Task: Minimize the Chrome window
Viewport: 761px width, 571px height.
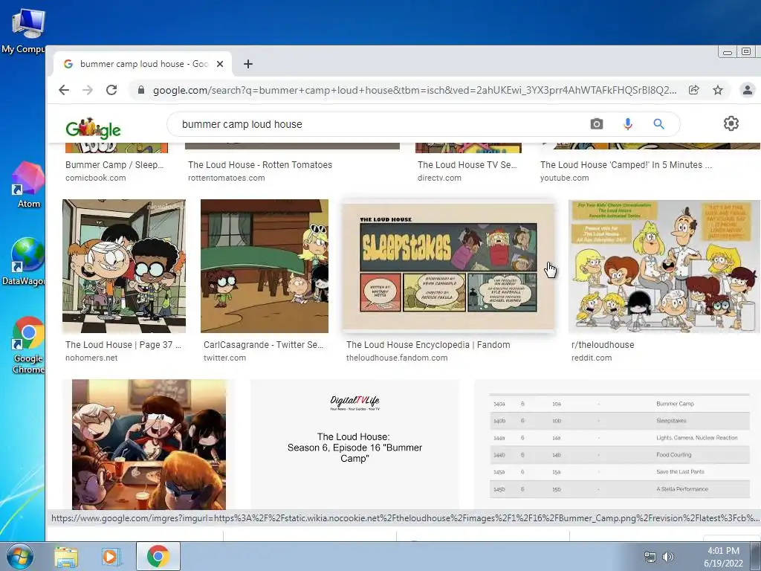Action: 727,52
